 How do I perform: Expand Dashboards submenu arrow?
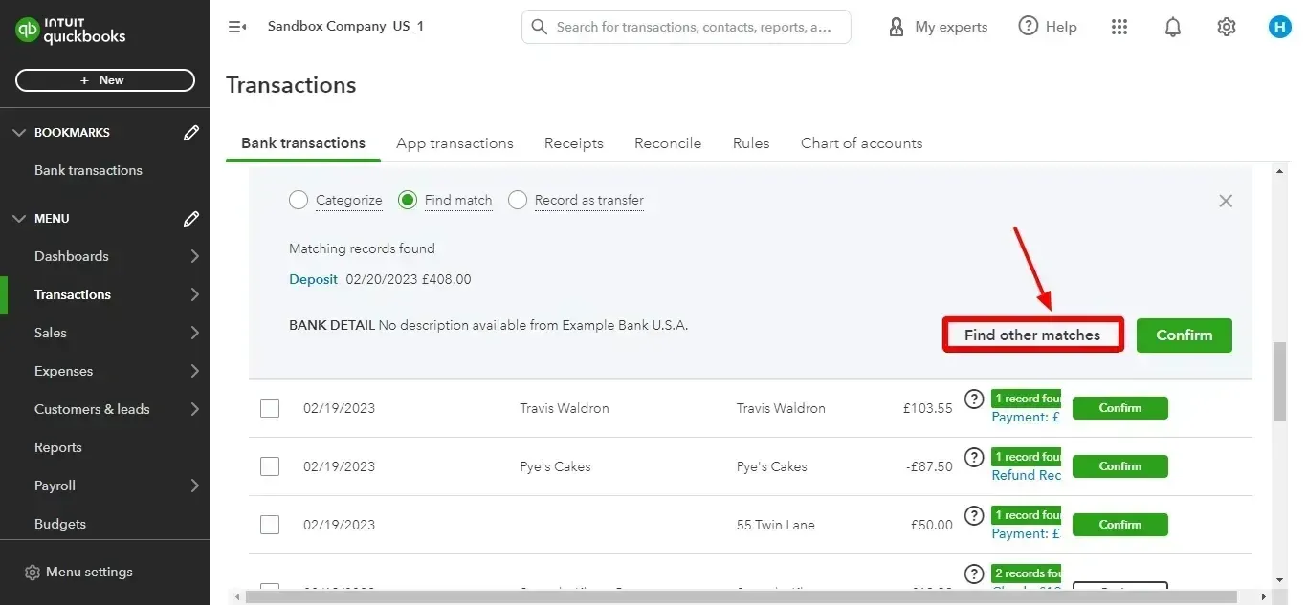[194, 256]
